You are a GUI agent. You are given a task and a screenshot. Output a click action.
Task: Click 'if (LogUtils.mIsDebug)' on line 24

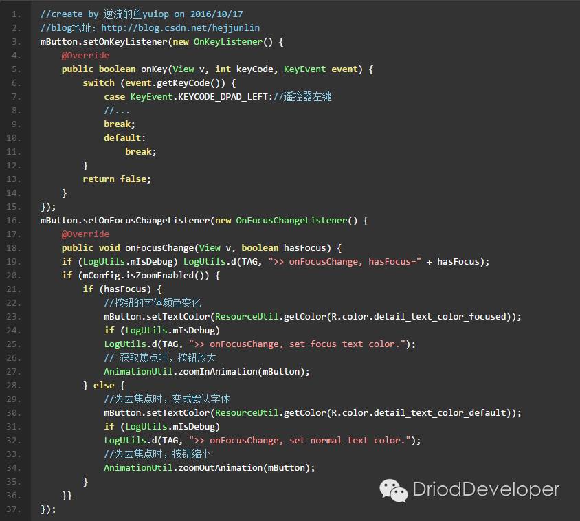161,331
